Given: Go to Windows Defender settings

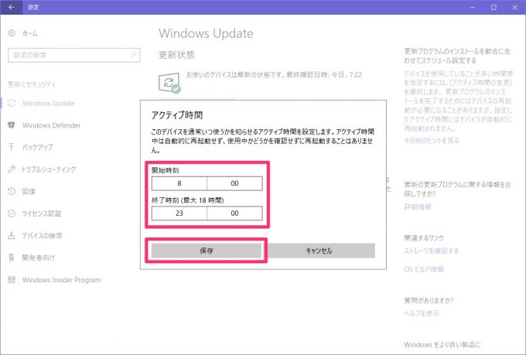Looking at the screenshot, I should [x=51, y=125].
